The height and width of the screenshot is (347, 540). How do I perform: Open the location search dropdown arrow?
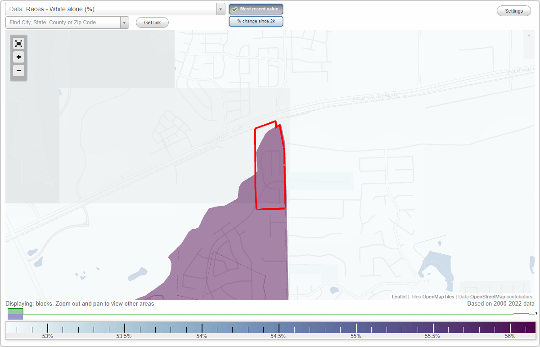[124, 22]
